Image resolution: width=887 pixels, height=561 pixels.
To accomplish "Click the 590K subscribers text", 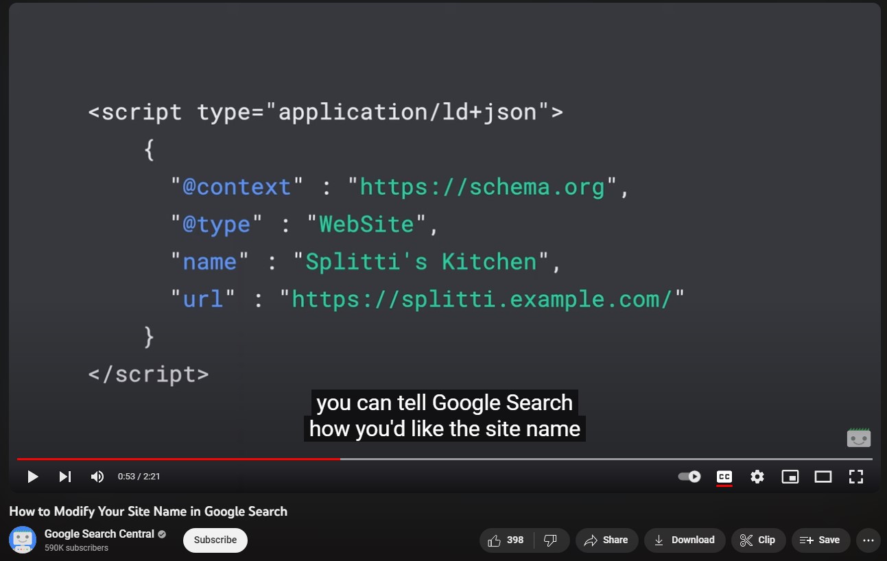I will 76,548.
